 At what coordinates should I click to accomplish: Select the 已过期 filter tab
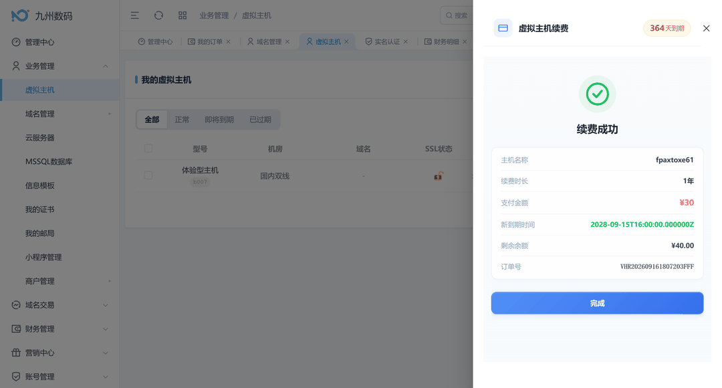(260, 119)
